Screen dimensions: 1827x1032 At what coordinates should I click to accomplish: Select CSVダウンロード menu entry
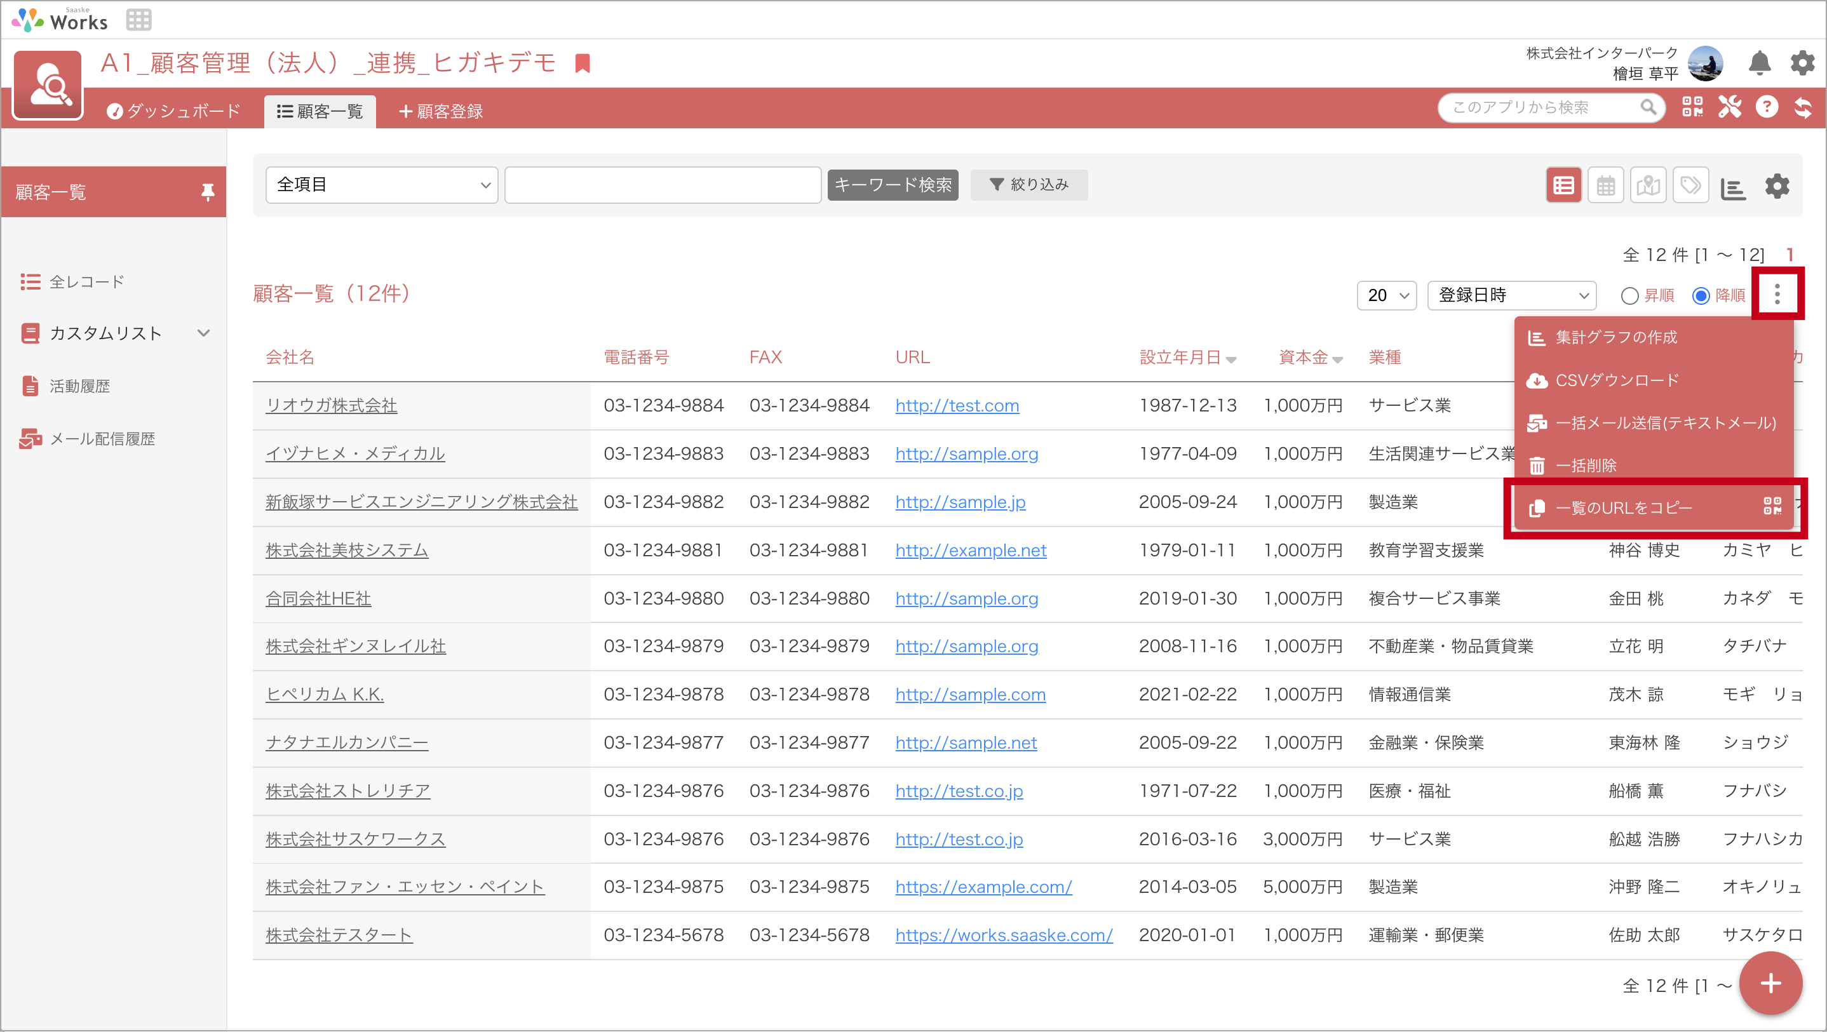pos(1654,380)
